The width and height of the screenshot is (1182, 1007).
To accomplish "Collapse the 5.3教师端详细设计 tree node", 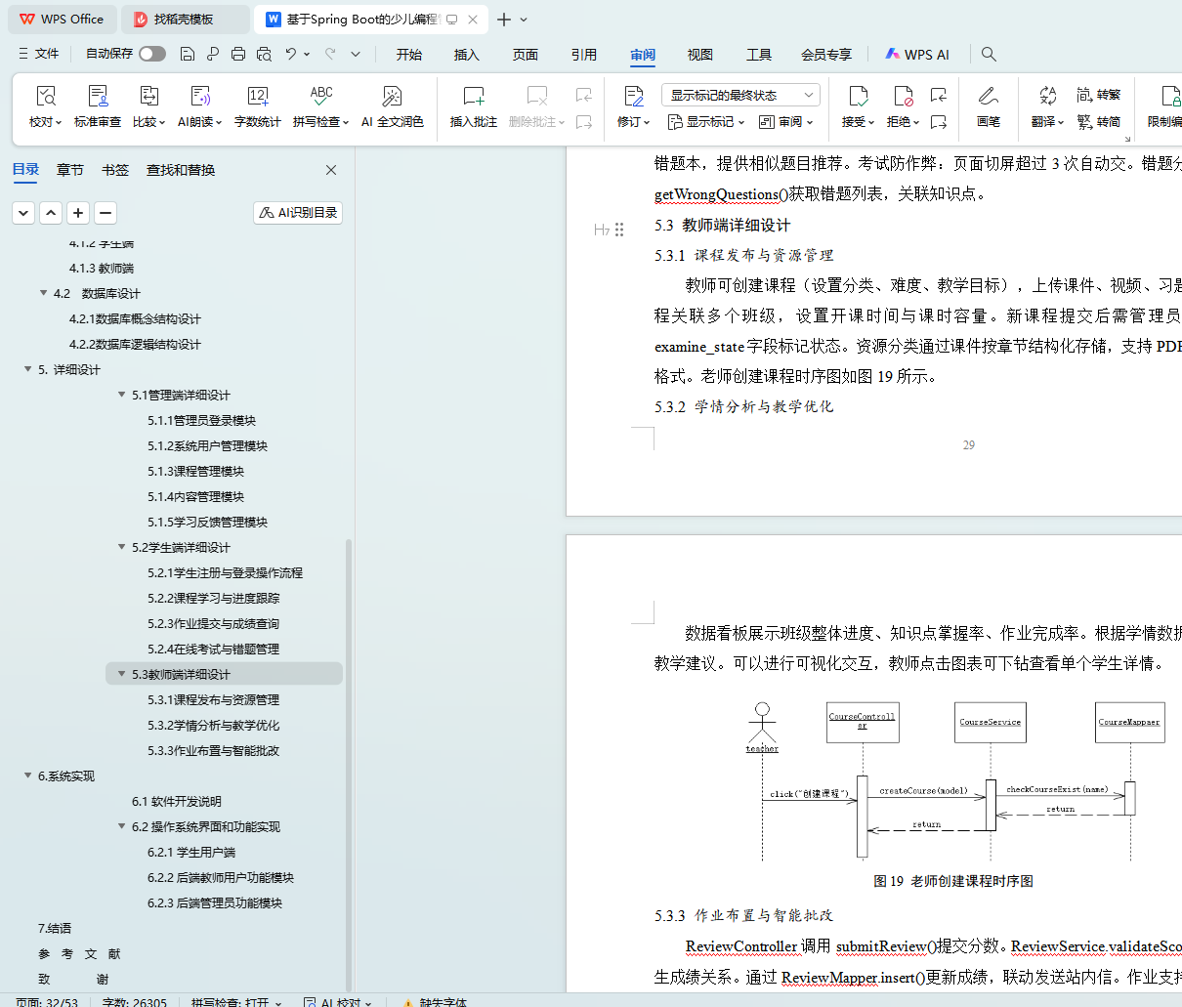I will click(122, 674).
